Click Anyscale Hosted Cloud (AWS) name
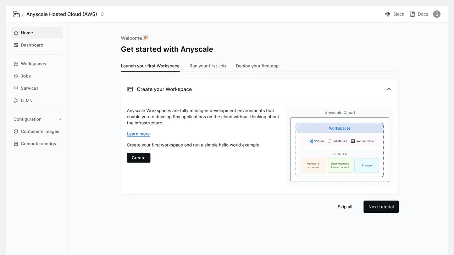Image resolution: width=454 pixels, height=255 pixels. point(62,14)
